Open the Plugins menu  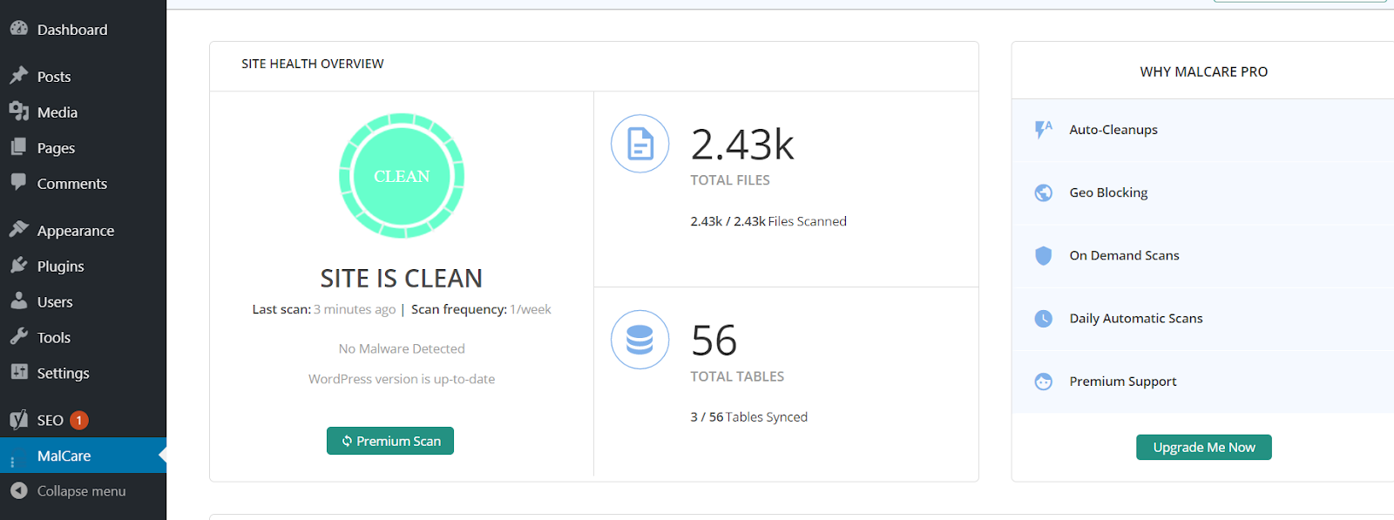click(60, 267)
